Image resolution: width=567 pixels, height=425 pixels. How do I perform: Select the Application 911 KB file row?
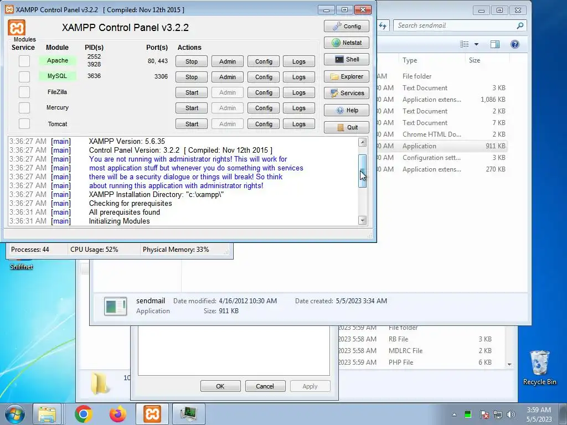pyautogui.click(x=441, y=146)
